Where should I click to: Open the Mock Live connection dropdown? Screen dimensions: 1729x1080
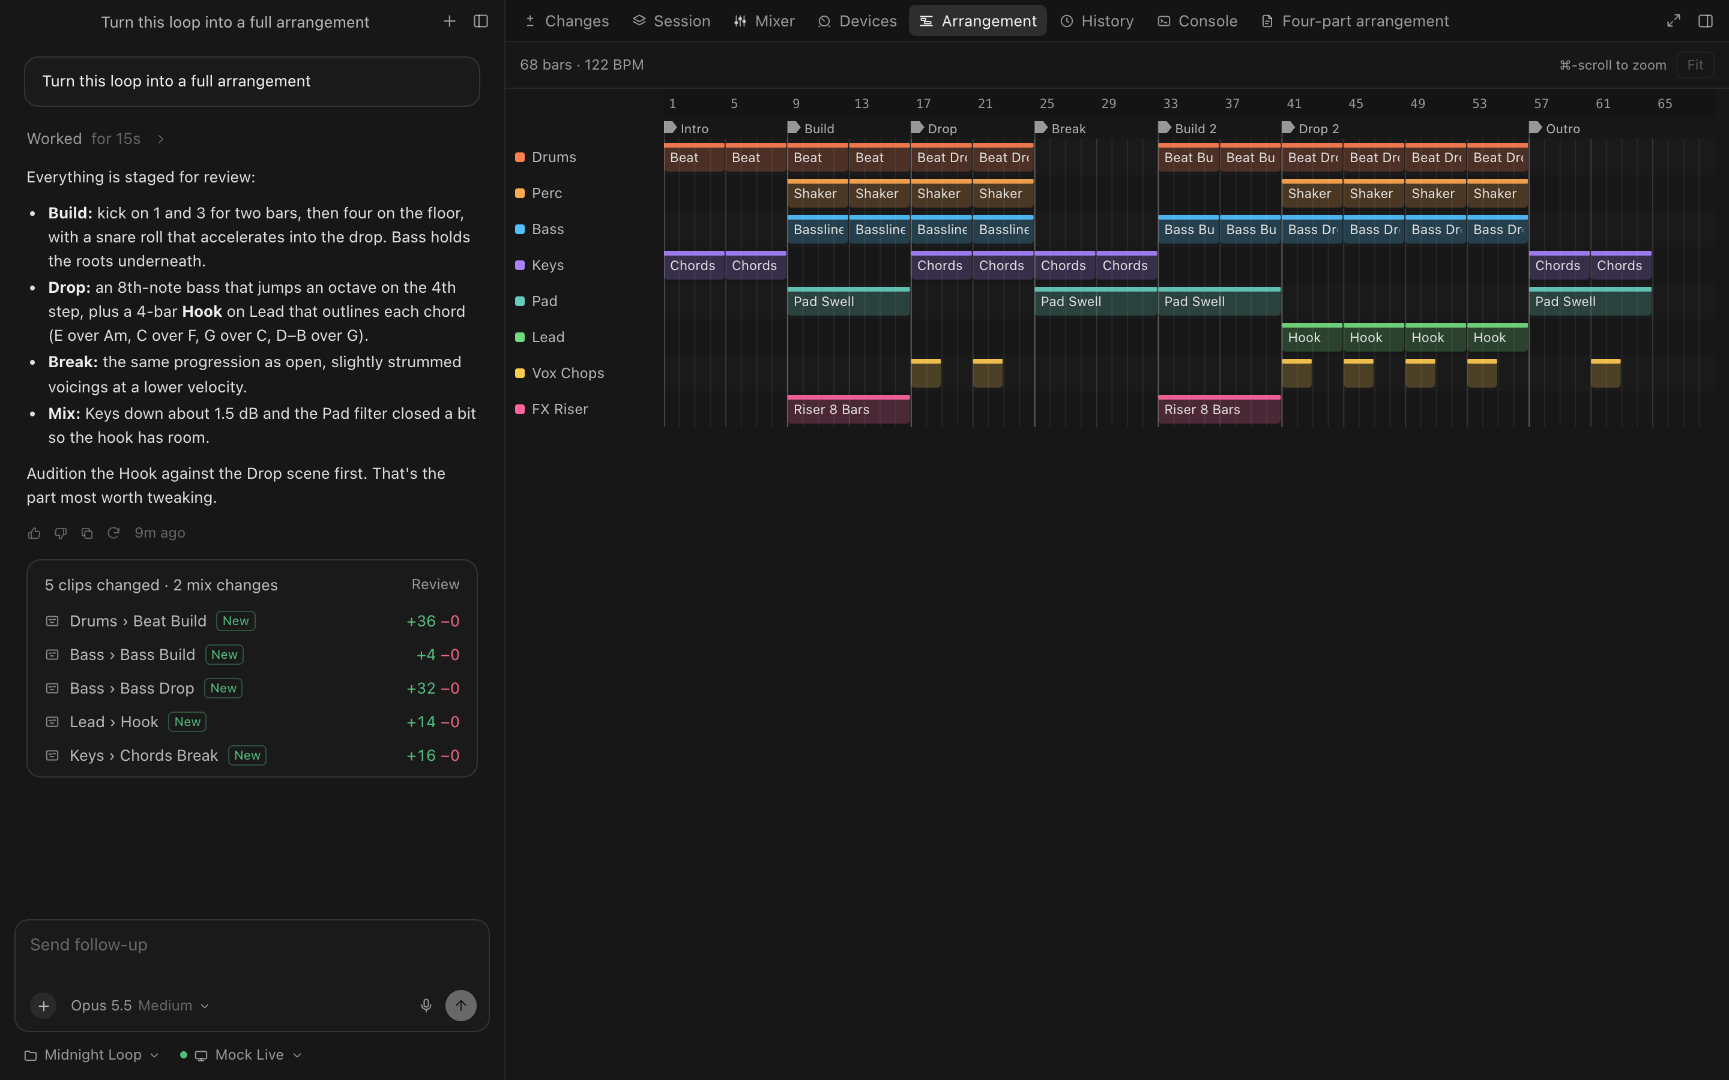tap(241, 1055)
